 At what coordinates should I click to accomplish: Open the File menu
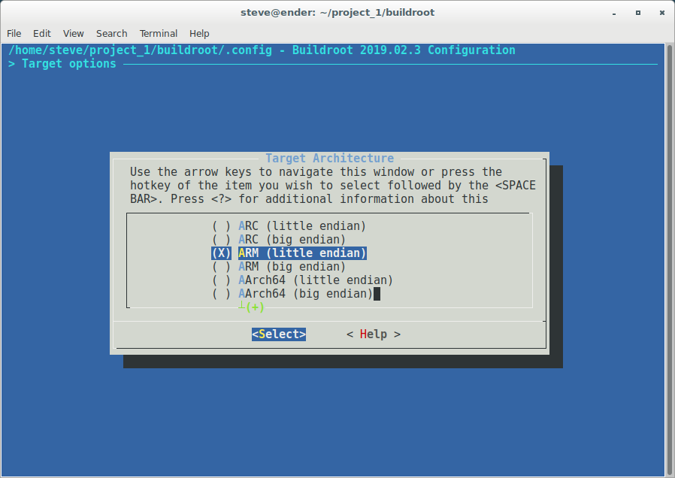coord(14,33)
